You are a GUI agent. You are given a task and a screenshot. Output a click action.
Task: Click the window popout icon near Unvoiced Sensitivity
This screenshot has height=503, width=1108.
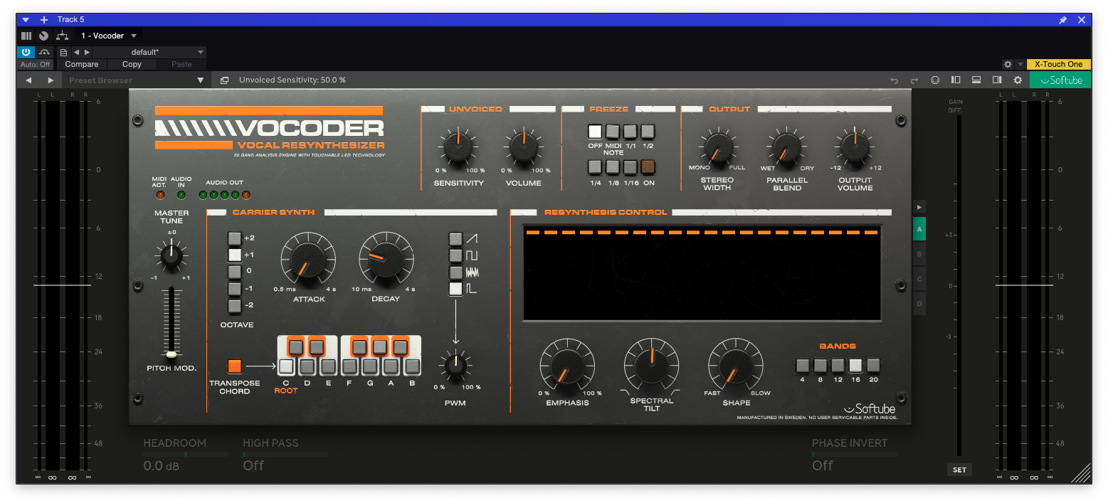pyautogui.click(x=225, y=80)
